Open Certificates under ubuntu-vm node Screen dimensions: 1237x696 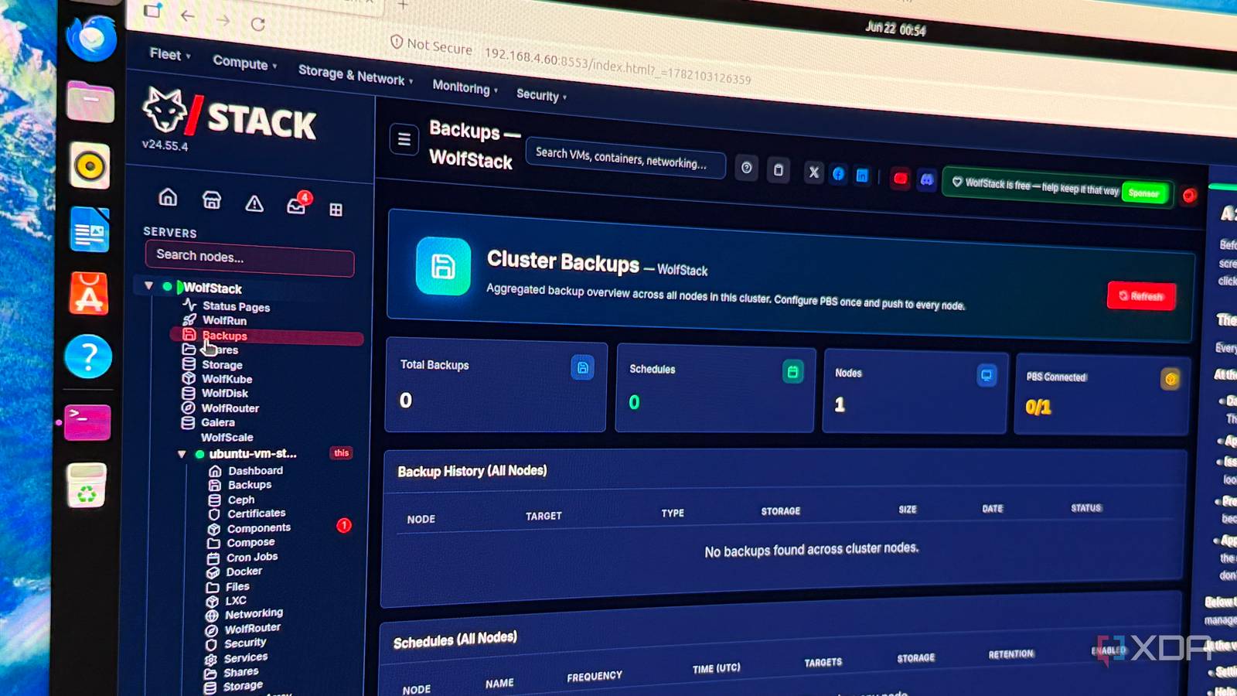256,513
